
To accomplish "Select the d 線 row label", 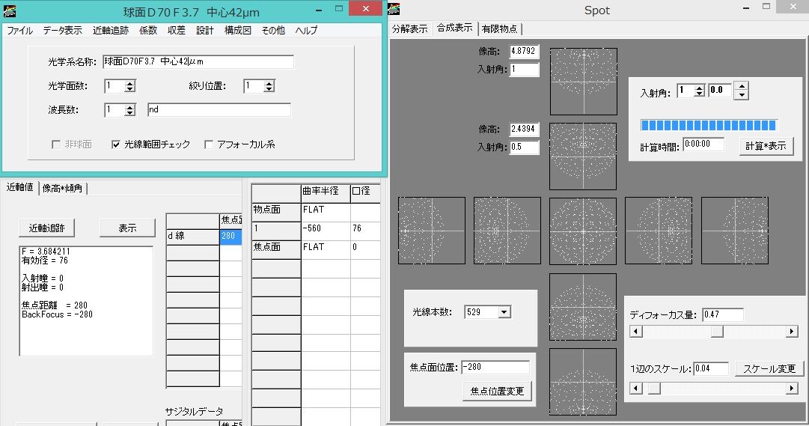I will [193, 236].
